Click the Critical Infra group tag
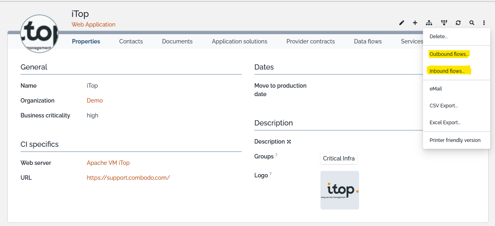The height and width of the screenshot is (226, 495). (x=339, y=158)
